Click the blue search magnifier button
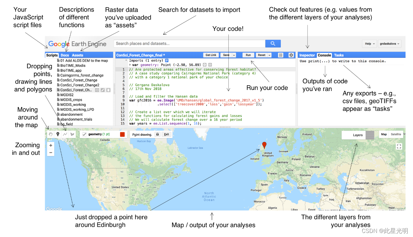413x237 pixels. tap(273, 43)
